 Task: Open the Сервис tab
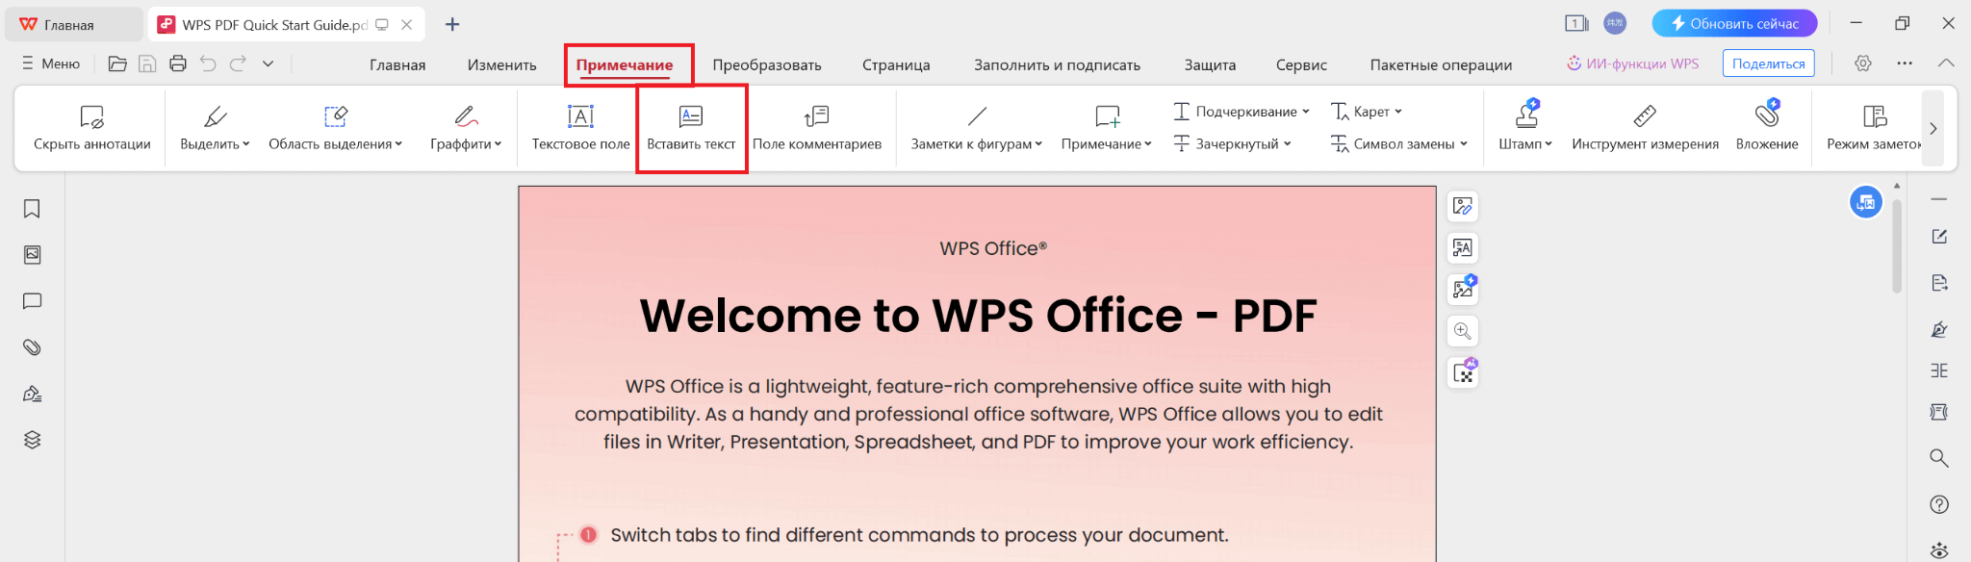click(x=1301, y=64)
